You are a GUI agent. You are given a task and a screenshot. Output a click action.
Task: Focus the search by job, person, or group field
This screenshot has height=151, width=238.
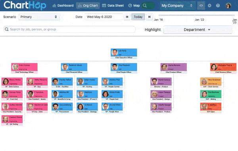[x=69, y=29]
